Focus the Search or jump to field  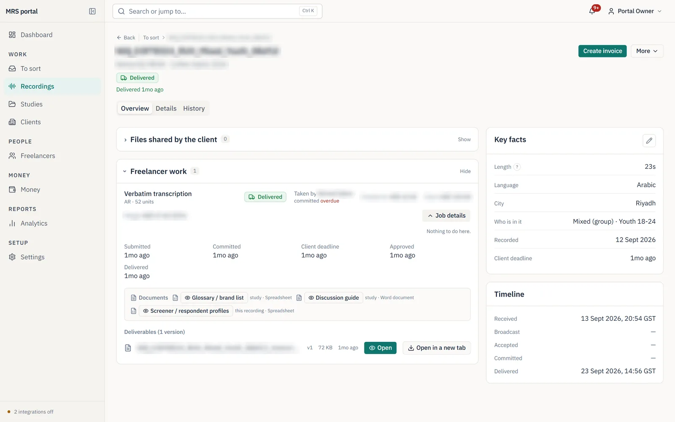click(x=217, y=11)
